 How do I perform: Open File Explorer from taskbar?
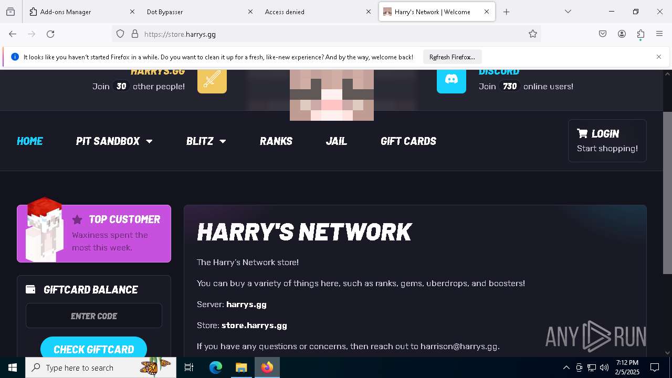tap(241, 367)
